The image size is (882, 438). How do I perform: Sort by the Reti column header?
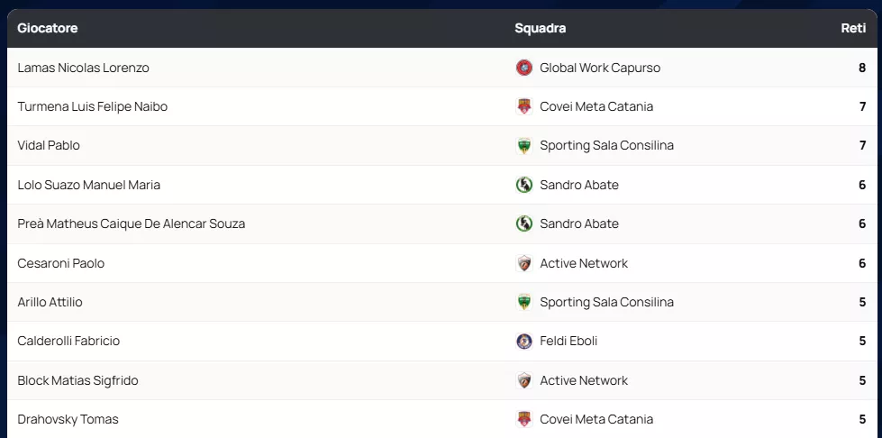pyautogui.click(x=852, y=28)
